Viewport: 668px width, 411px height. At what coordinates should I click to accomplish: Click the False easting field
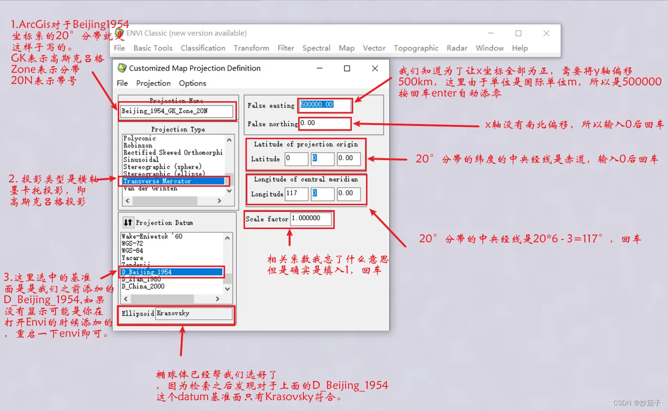point(325,105)
